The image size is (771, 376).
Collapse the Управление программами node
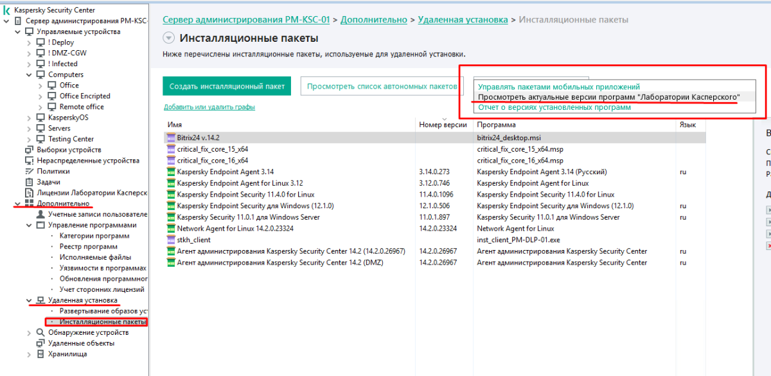(x=30, y=225)
